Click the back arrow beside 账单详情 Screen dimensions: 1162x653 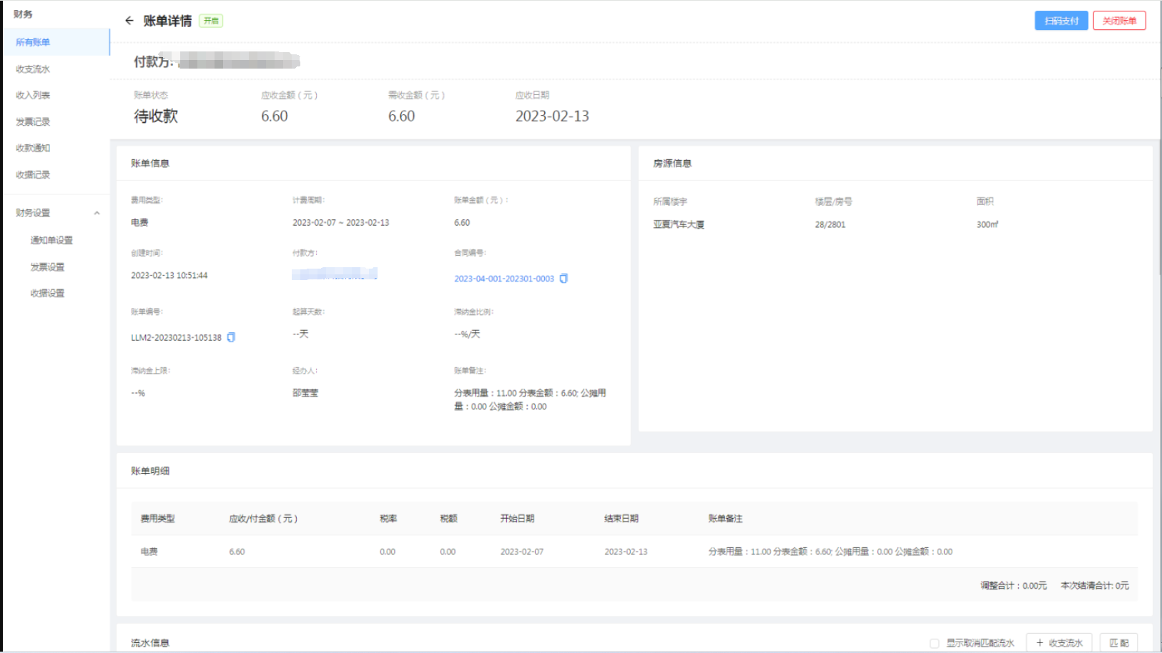[129, 21]
